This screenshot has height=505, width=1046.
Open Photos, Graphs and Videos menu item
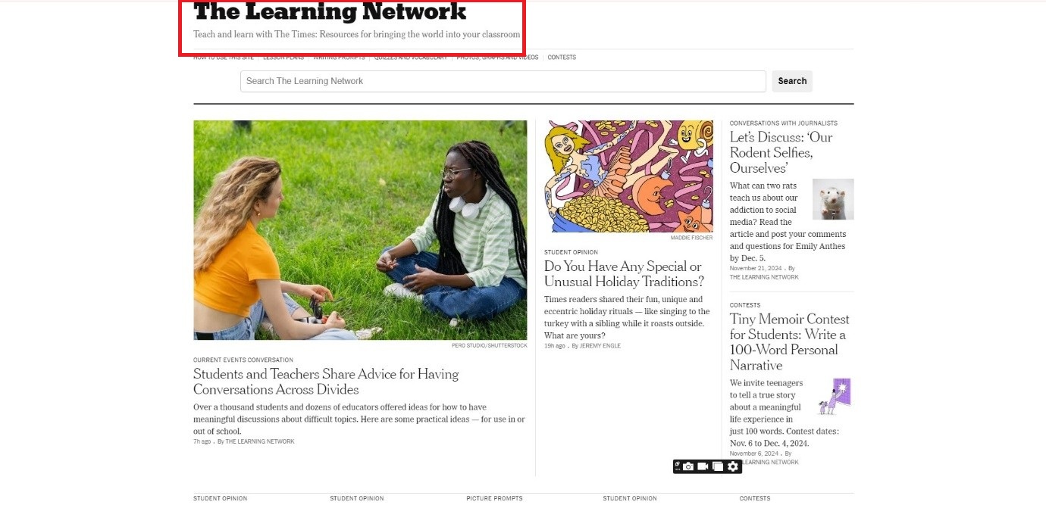497,58
